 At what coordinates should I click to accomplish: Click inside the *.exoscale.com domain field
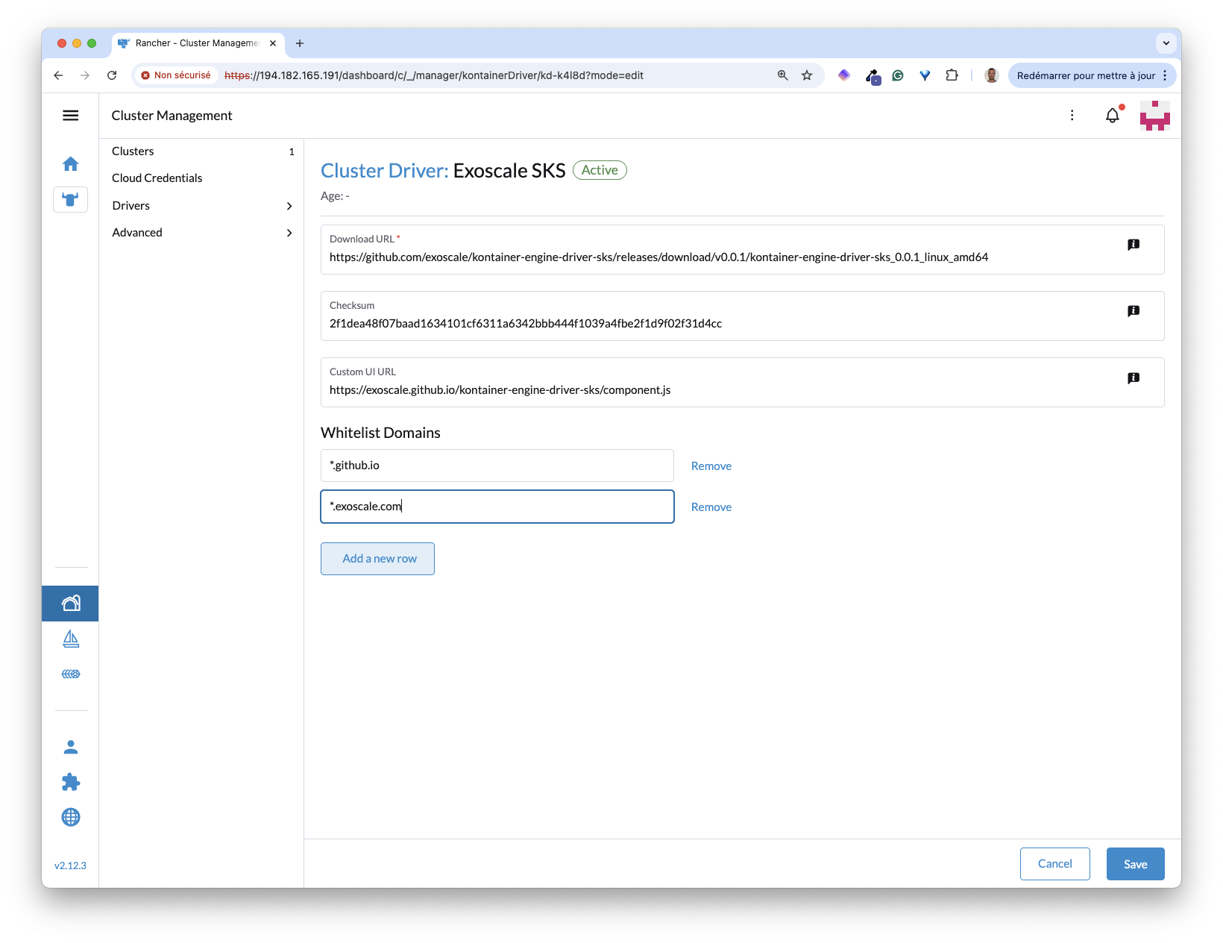497,506
